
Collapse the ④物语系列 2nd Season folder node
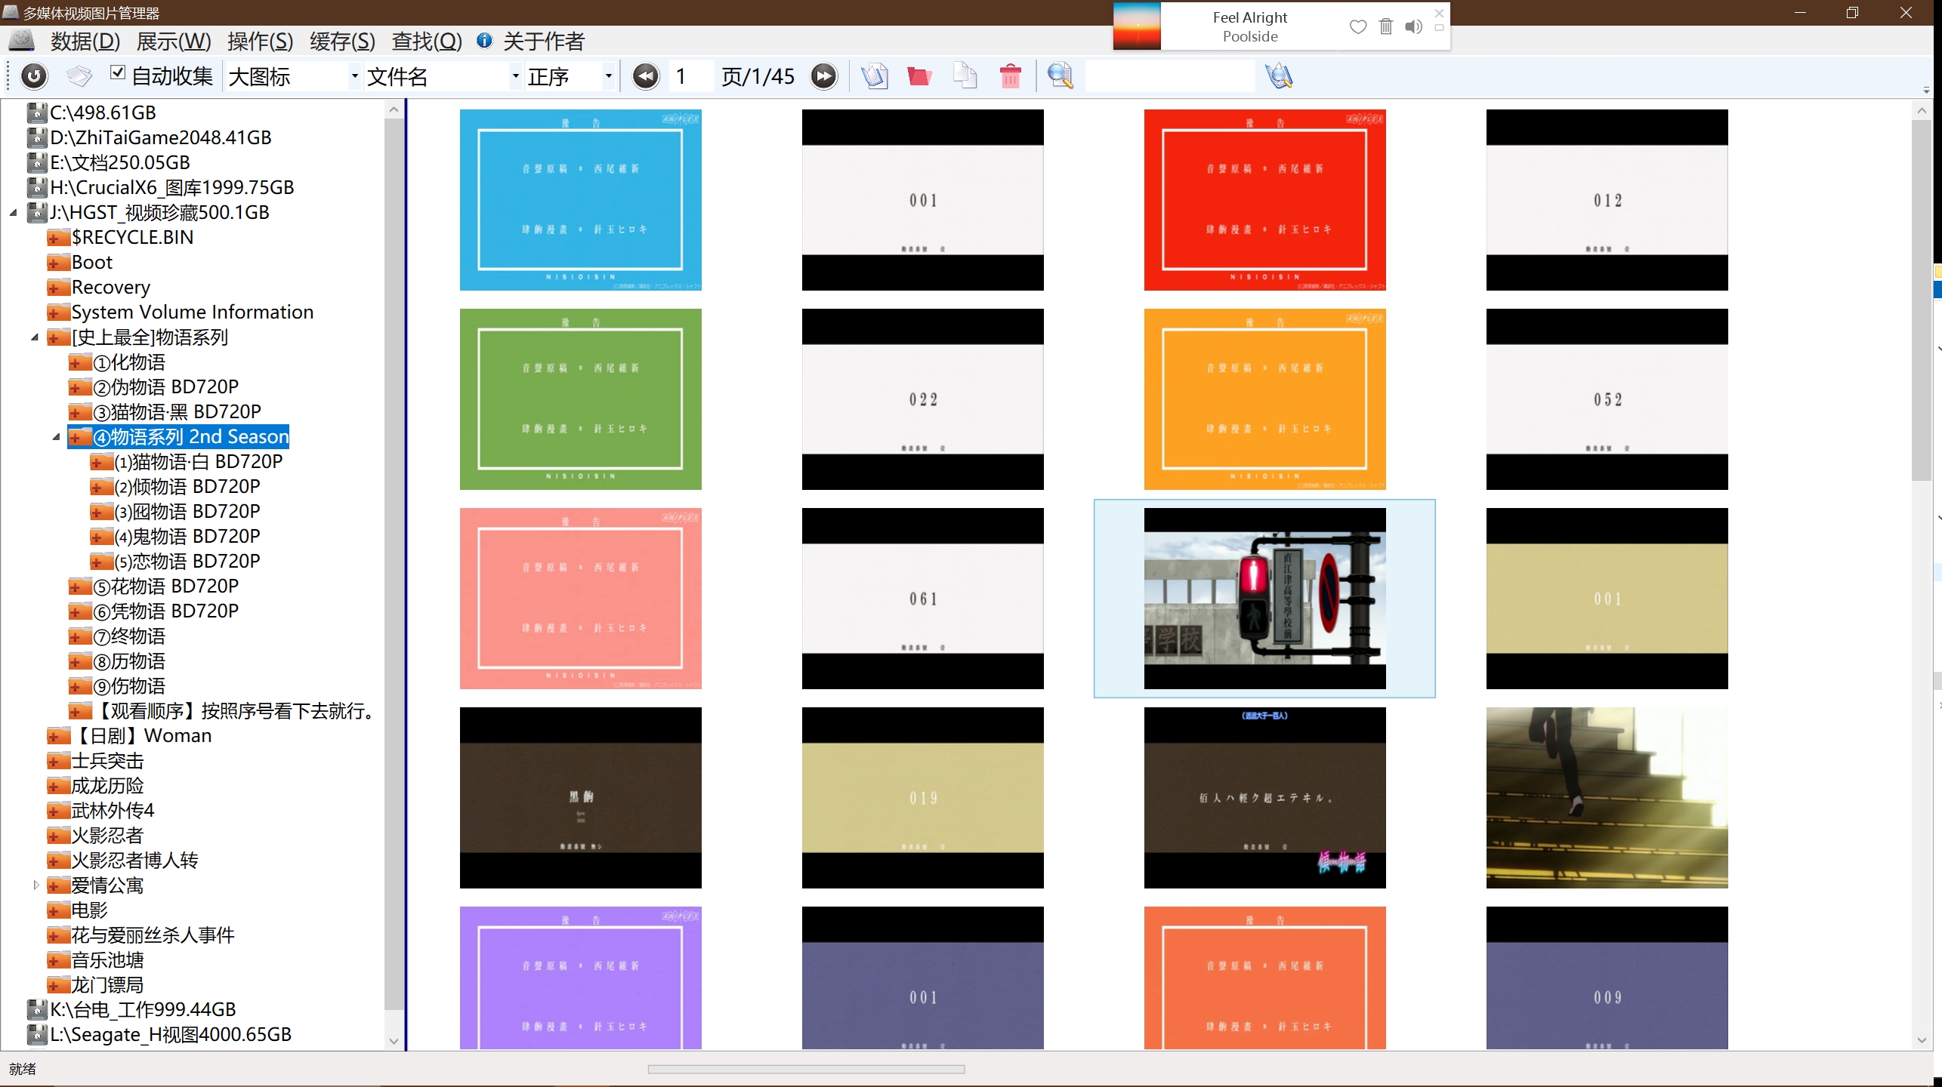[56, 437]
